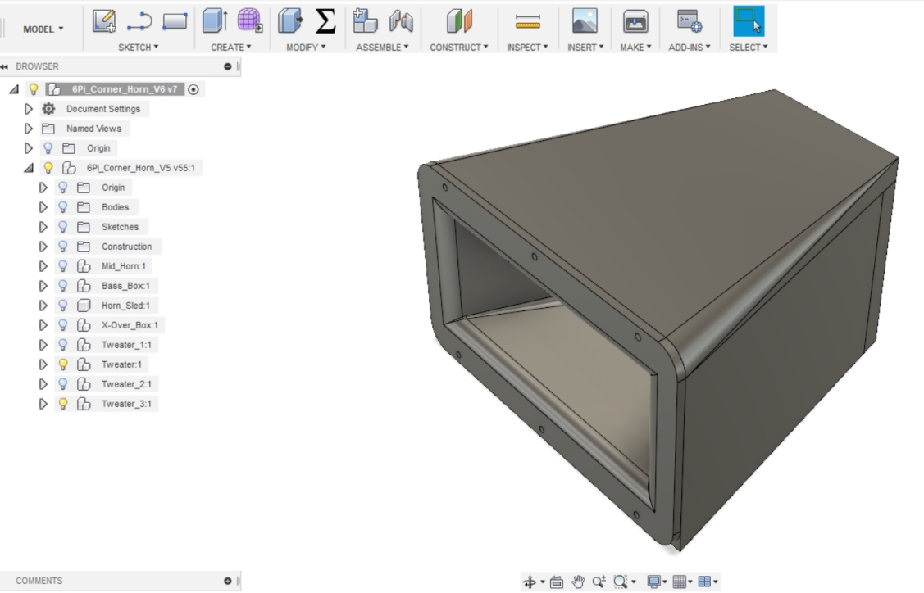Toggle visibility of the Bodies folder
Screen dimensions: 924x593
pos(62,207)
